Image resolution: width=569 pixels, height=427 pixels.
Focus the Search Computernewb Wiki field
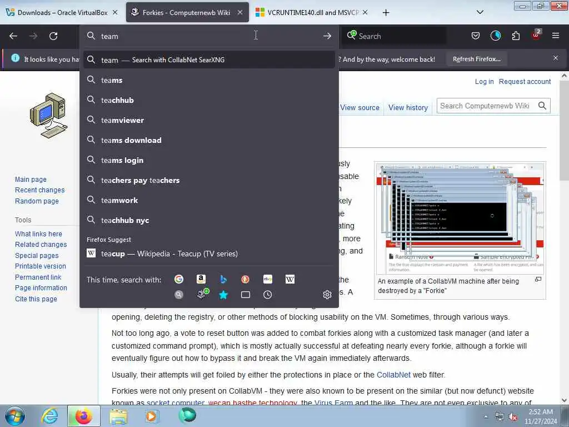coord(486,106)
